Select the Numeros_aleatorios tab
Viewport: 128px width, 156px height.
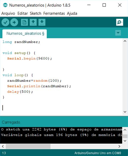[x=25, y=33]
